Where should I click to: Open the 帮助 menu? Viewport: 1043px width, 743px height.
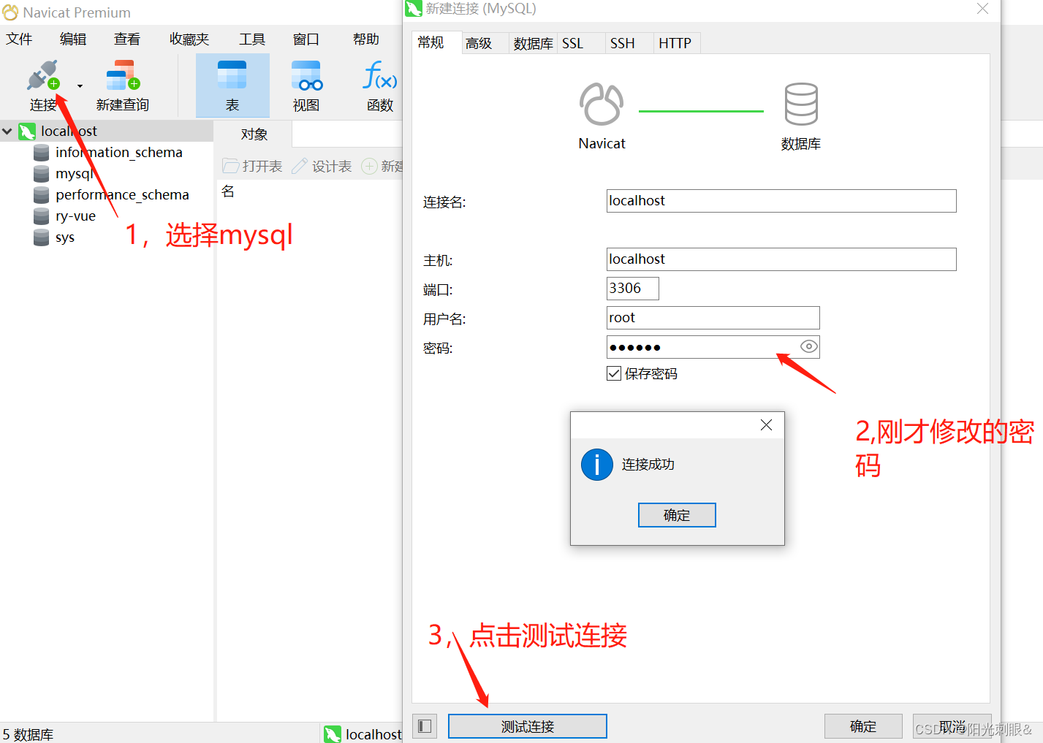click(366, 39)
